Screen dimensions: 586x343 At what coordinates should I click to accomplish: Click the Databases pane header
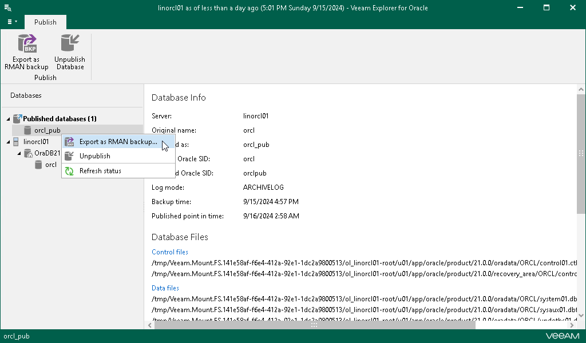click(x=26, y=95)
